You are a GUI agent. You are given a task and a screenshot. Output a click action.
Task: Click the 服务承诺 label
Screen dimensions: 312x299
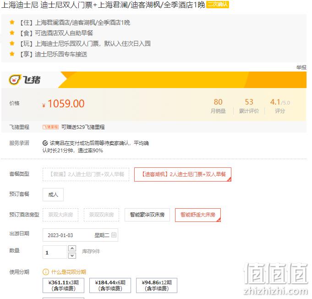click(19, 143)
